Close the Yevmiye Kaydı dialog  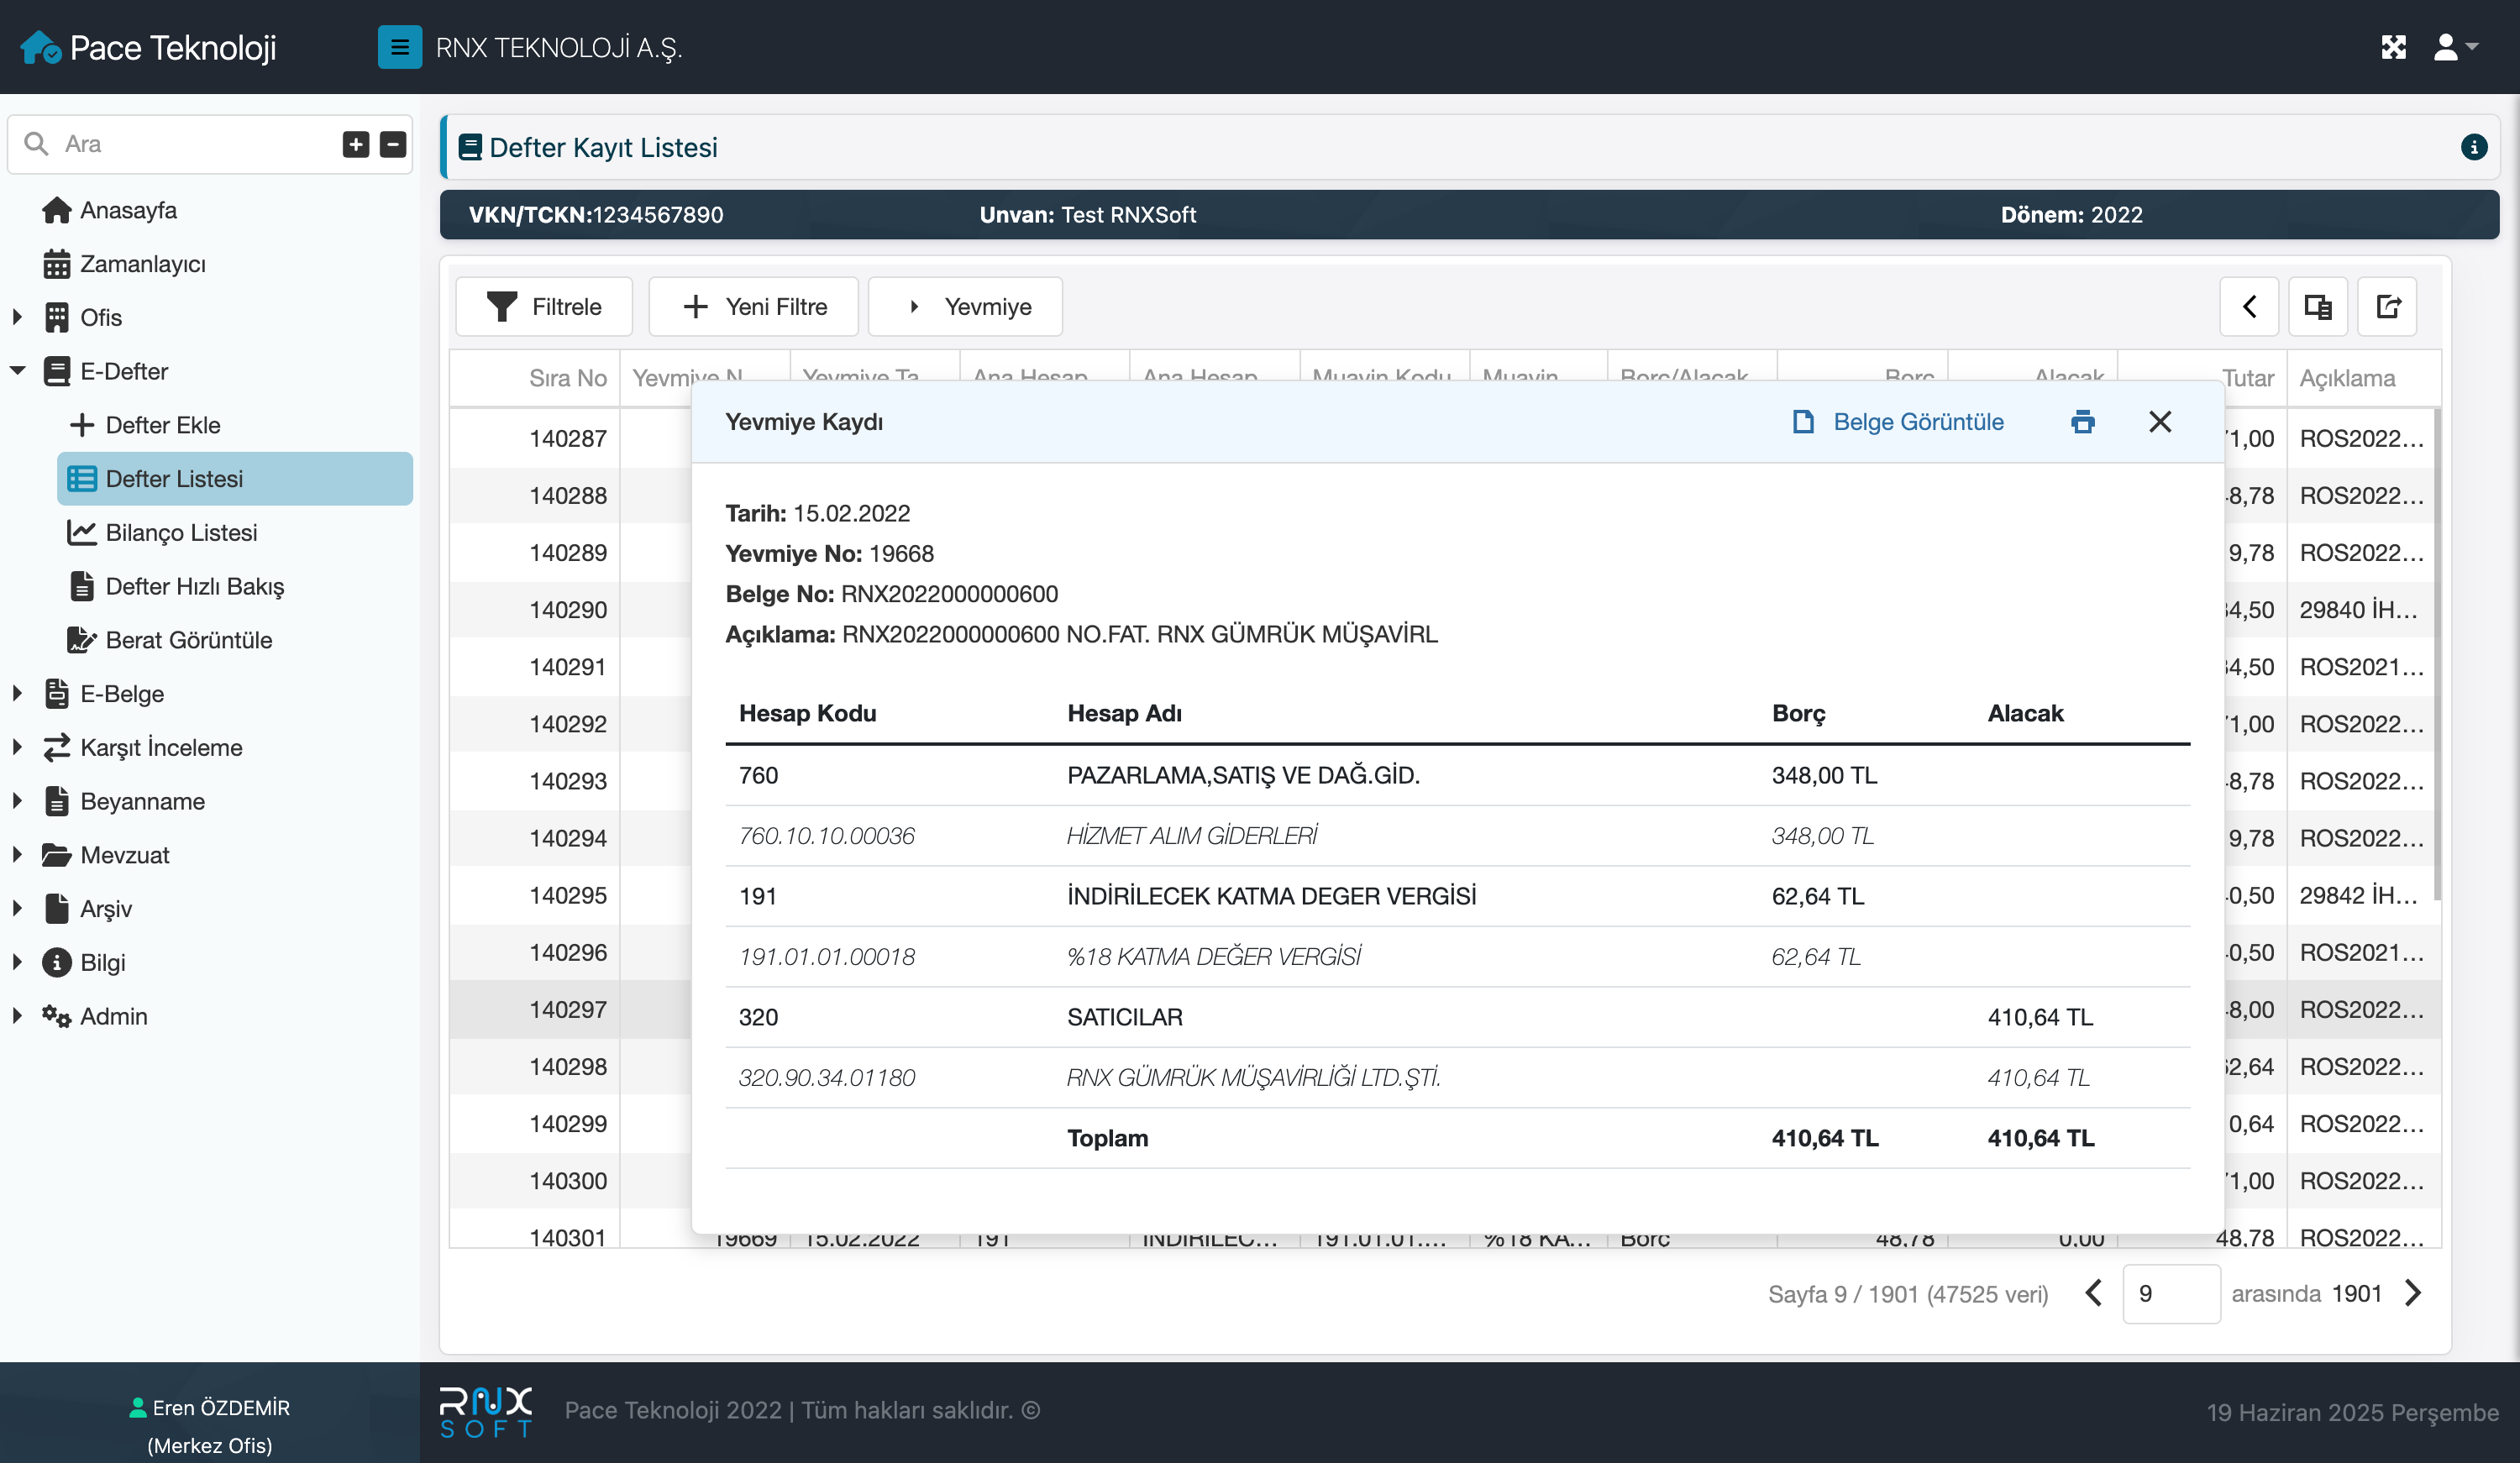point(2160,422)
